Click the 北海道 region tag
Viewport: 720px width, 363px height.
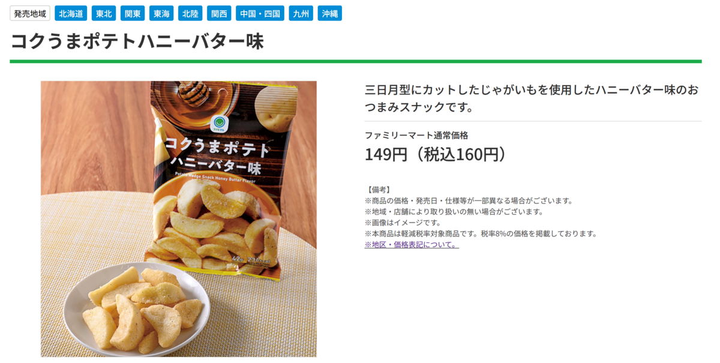coord(71,13)
